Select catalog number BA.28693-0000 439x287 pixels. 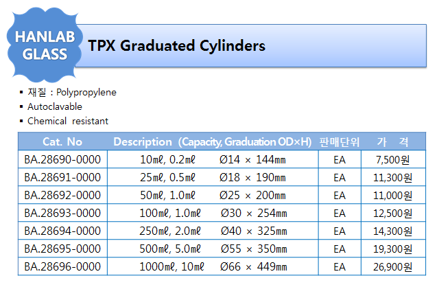click(x=62, y=214)
